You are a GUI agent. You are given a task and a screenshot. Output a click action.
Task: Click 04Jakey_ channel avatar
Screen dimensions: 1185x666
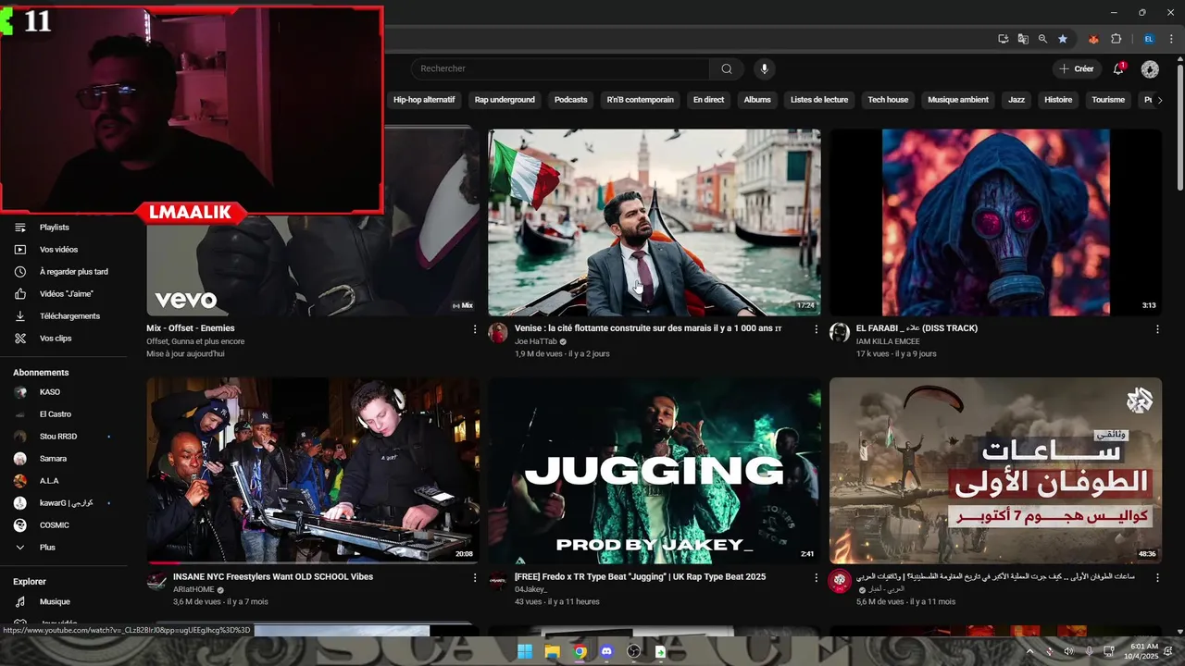(498, 582)
